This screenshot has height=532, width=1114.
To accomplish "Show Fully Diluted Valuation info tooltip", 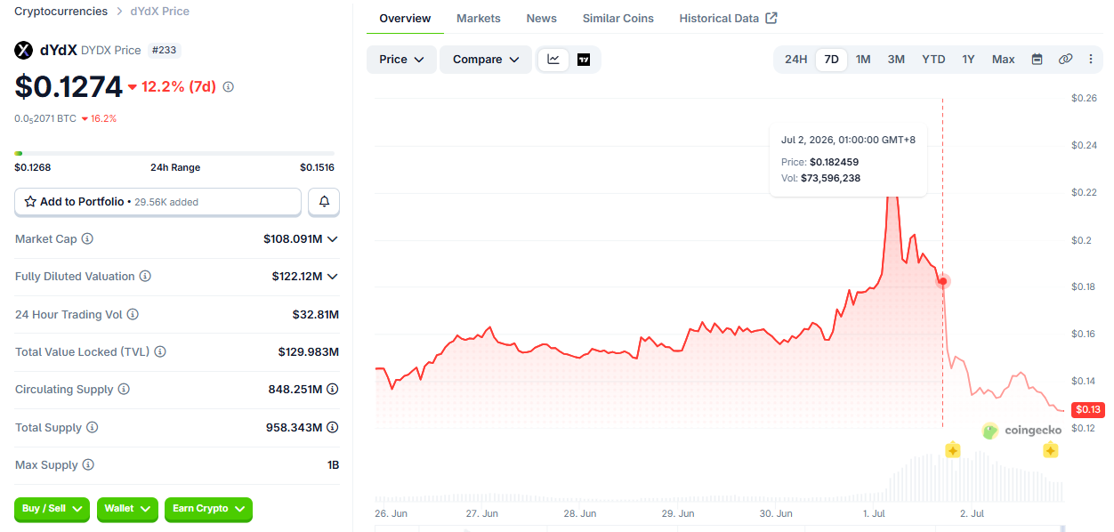I will [145, 277].
